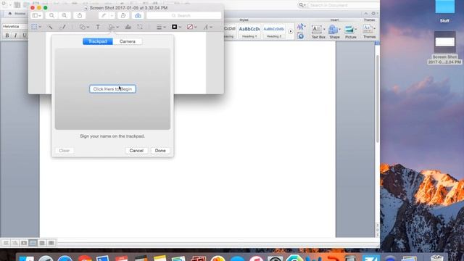464x261 pixels.
Task: Open the Shapes dropdown in Preview markup bar
Action: pos(84,27)
